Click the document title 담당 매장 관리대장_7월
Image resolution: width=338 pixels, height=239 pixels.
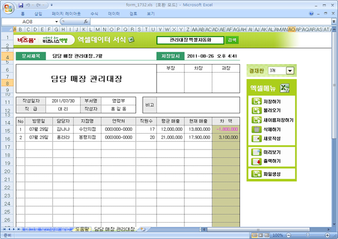tap(78, 56)
